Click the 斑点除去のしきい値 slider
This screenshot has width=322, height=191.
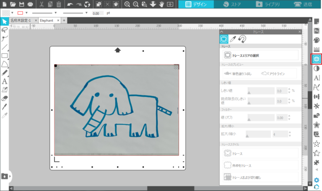(x=261, y=101)
